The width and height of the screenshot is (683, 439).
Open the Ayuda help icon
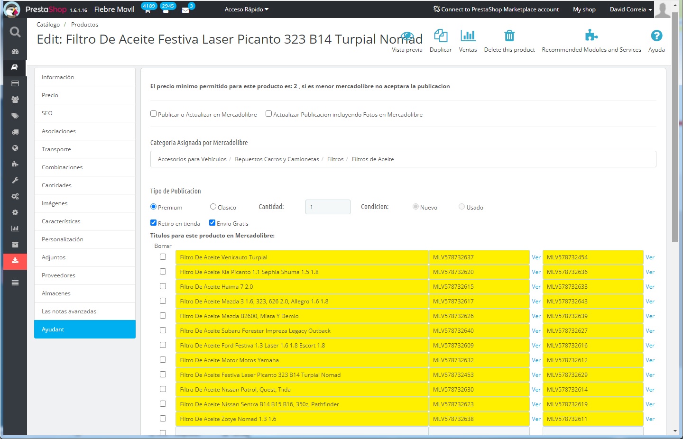coord(656,36)
